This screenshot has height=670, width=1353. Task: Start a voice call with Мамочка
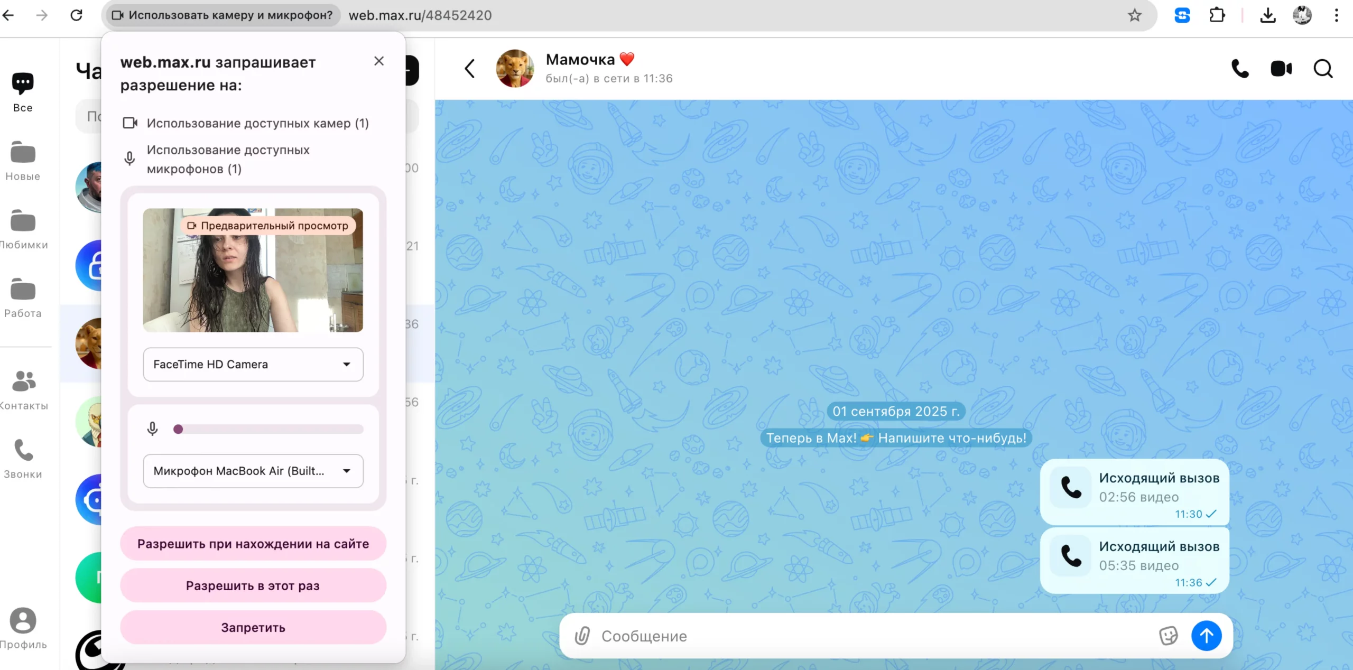1240,69
